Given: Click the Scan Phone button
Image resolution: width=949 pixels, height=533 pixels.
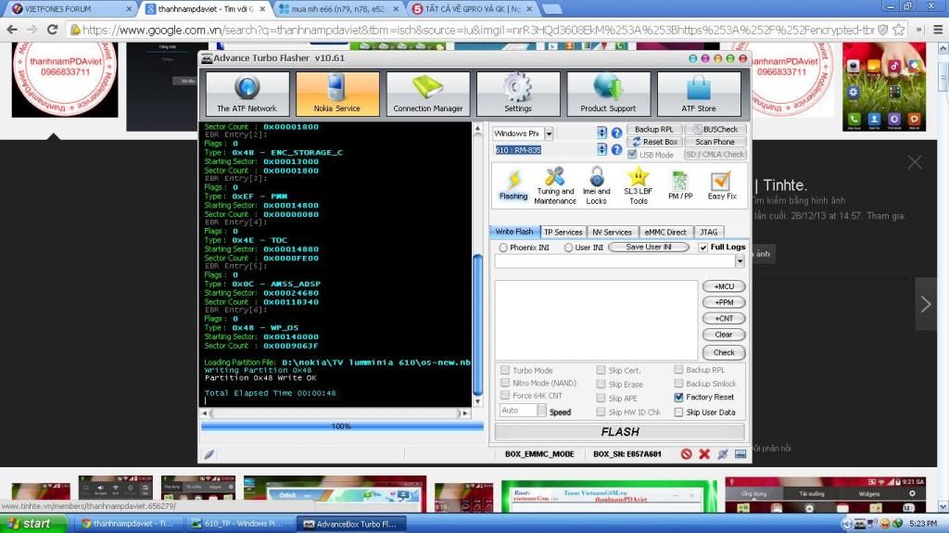Looking at the screenshot, I should (715, 142).
